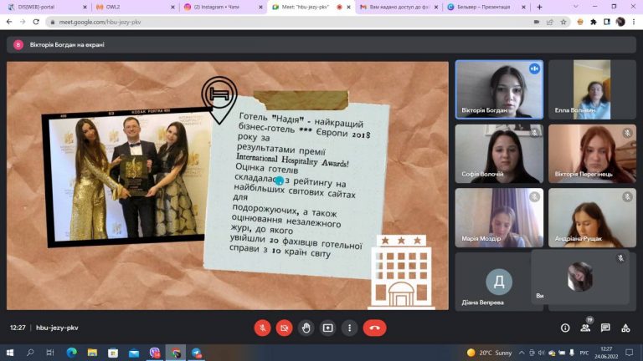Open the present now screen-share button

(327, 328)
